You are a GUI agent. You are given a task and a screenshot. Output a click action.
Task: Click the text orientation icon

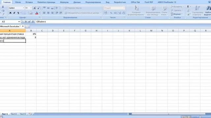pos(57,8)
